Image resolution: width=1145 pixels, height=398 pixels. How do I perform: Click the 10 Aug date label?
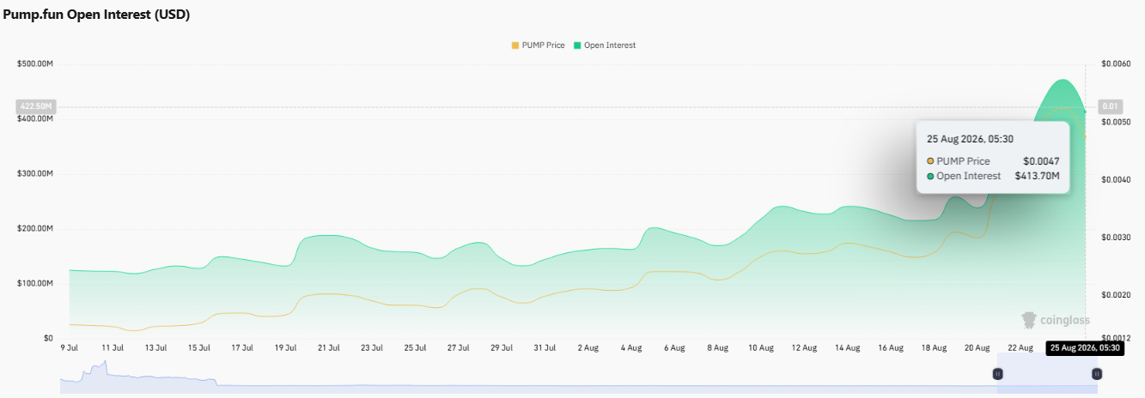click(761, 348)
